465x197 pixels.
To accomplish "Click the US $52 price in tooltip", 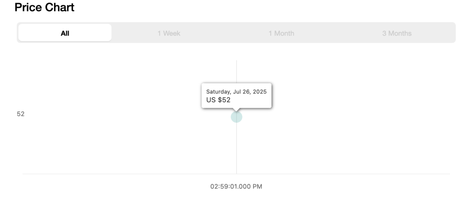I will point(218,100).
